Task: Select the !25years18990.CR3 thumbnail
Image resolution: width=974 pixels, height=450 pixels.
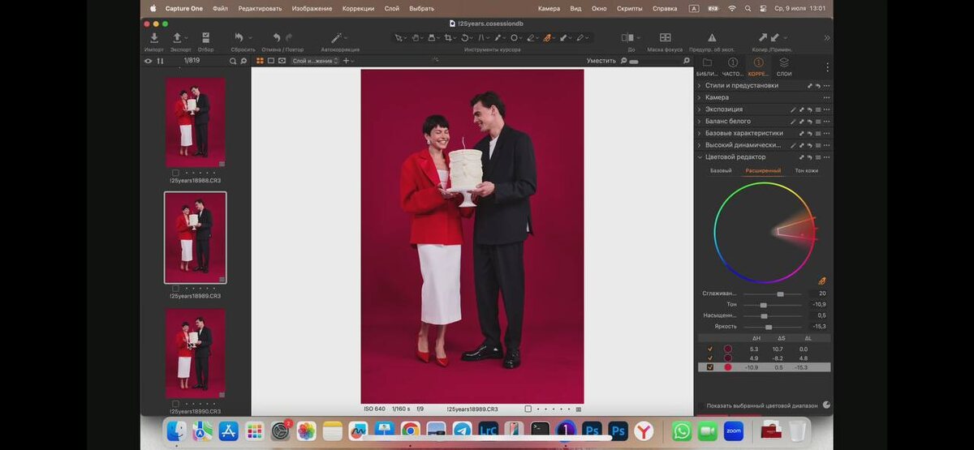Action: tap(196, 354)
